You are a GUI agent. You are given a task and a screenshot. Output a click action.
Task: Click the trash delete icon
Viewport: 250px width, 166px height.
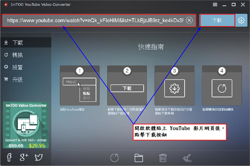(x=163, y=158)
